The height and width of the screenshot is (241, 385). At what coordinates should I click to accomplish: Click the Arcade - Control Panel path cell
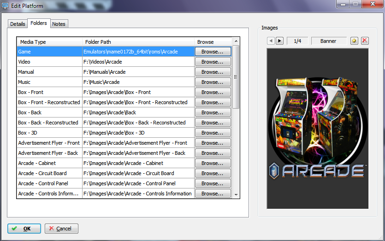pos(138,183)
